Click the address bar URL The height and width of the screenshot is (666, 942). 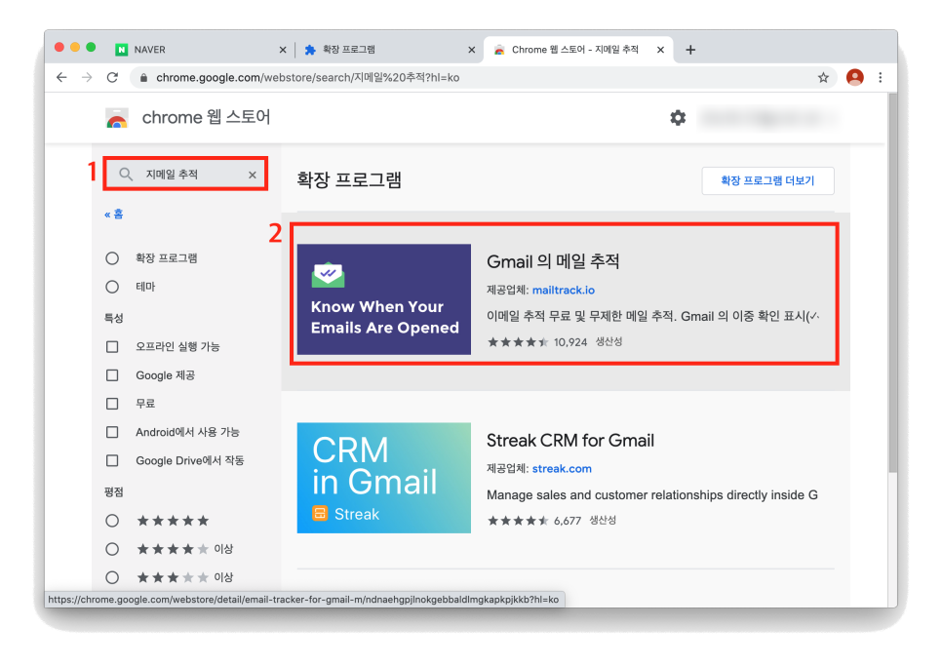coord(307,77)
